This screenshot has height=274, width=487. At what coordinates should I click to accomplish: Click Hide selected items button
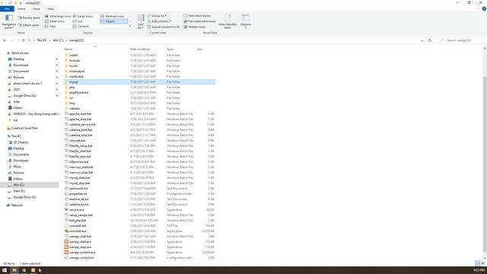click(x=228, y=21)
